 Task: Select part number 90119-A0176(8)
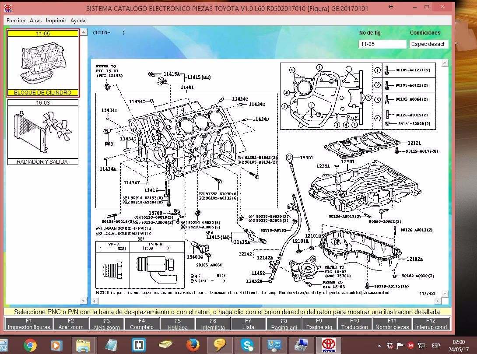422,151
